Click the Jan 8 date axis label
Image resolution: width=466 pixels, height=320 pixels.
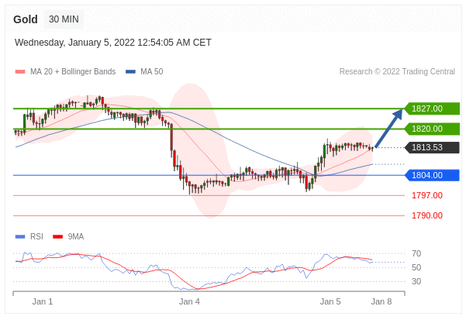click(x=381, y=301)
